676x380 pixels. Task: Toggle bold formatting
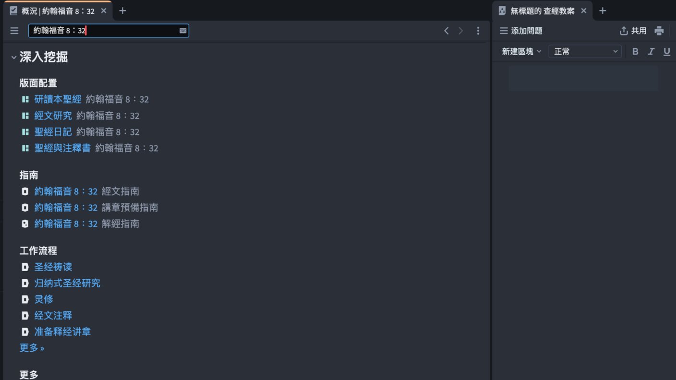[x=635, y=51]
